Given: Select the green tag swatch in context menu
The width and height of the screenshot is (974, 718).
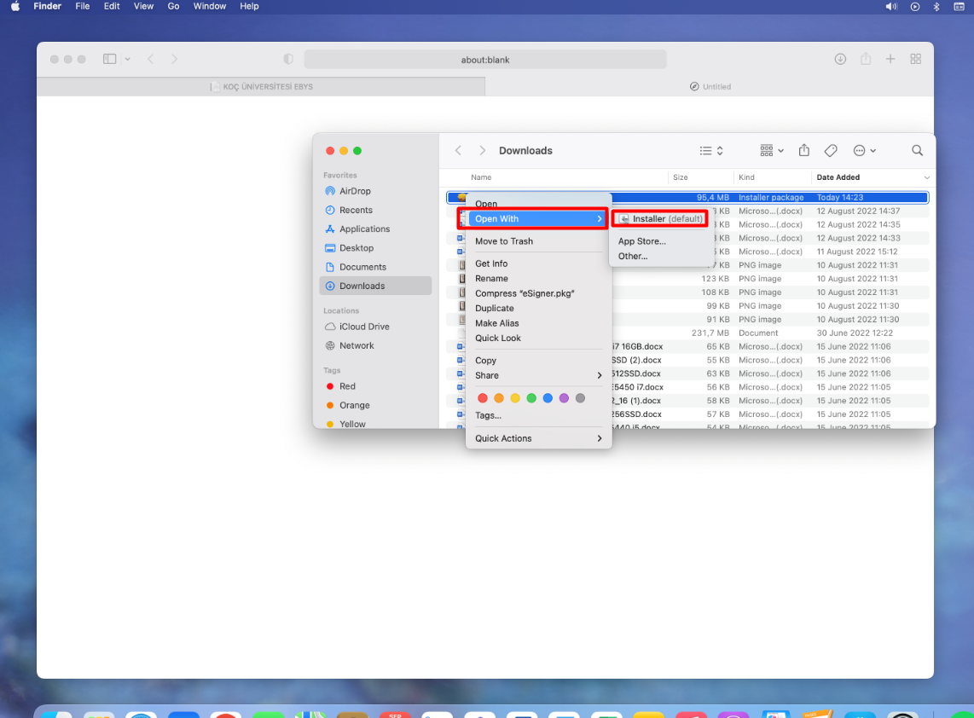Looking at the screenshot, I should pyautogui.click(x=531, y=397).
